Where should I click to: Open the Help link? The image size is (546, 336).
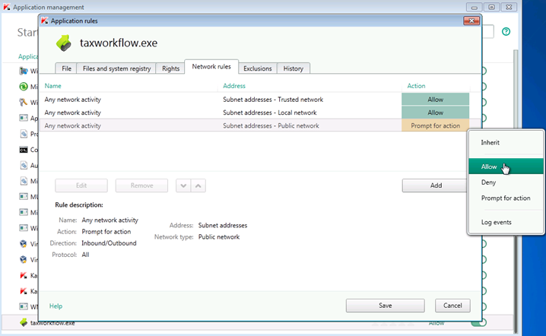56,306
